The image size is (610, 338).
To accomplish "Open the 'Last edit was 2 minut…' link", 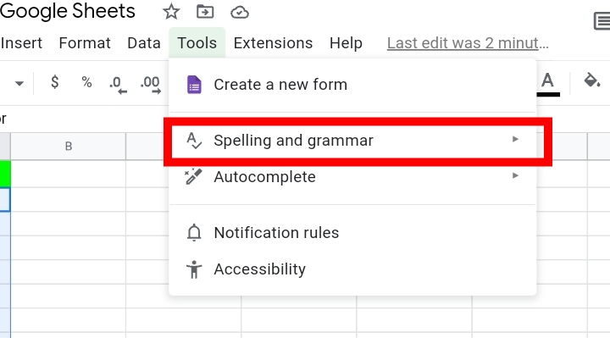I will coord(468,43).
